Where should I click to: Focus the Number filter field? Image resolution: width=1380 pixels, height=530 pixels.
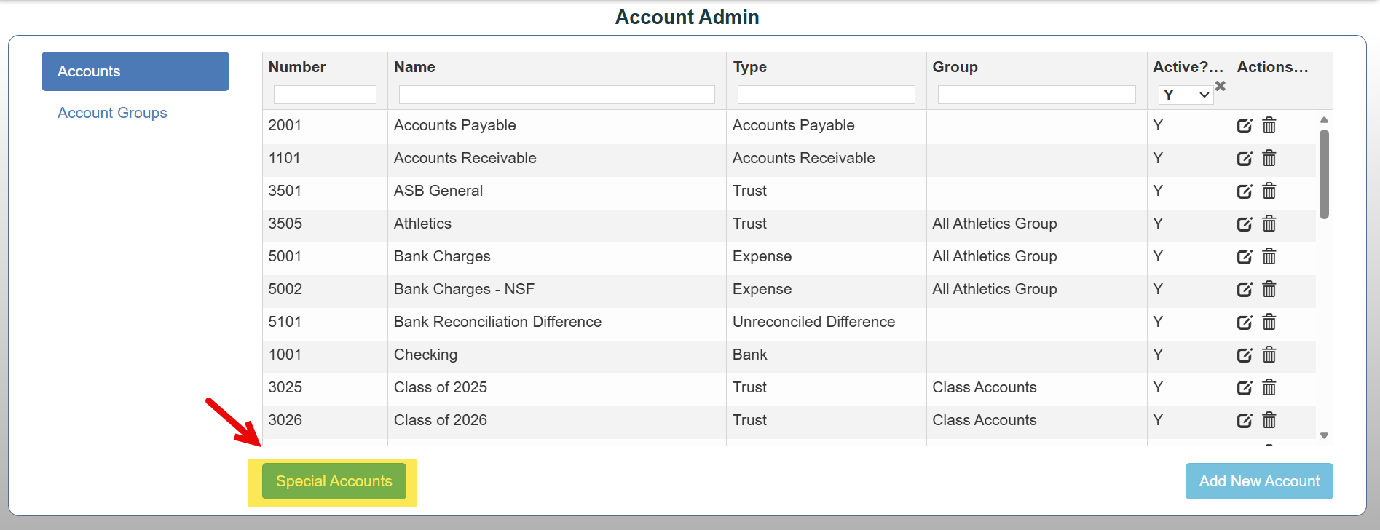325,95
